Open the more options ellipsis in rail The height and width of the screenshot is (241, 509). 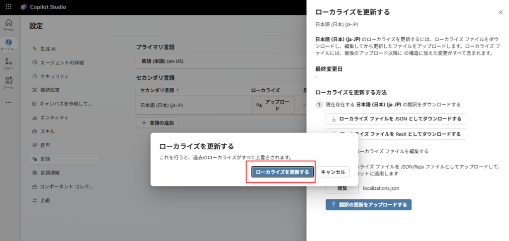[x=8, y=102]
